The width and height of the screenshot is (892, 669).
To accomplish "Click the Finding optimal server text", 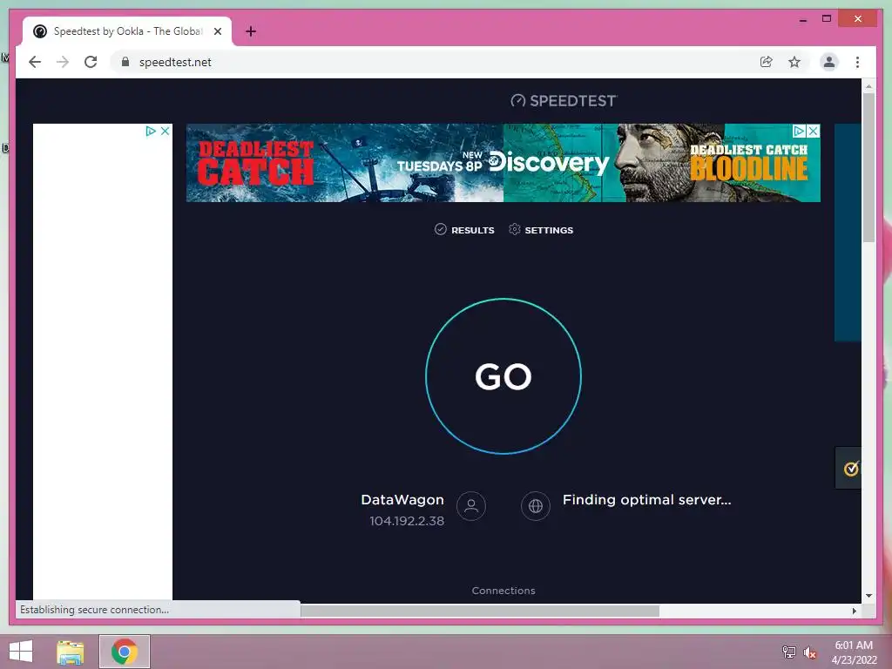I will pos(647,499).
